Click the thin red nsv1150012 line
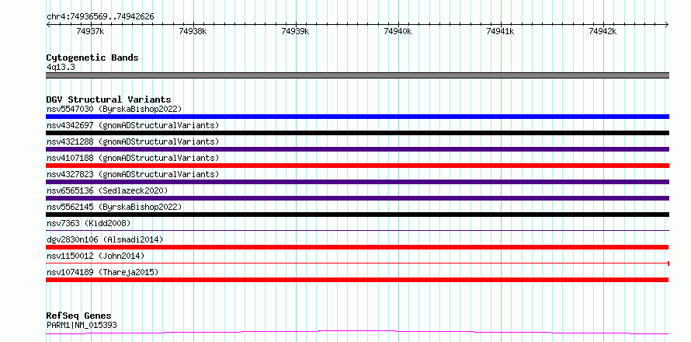691x342 pixels. 357,263
